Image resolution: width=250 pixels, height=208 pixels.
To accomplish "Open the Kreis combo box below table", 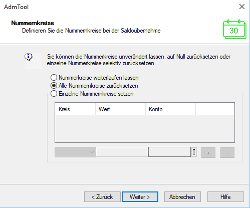I will coord(75,152).
